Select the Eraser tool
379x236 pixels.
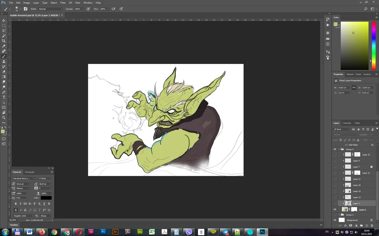pos(4,72)
